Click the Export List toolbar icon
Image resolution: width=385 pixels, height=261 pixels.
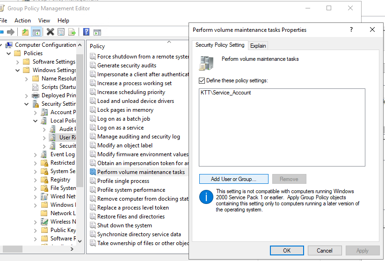[x=72, y=32]
